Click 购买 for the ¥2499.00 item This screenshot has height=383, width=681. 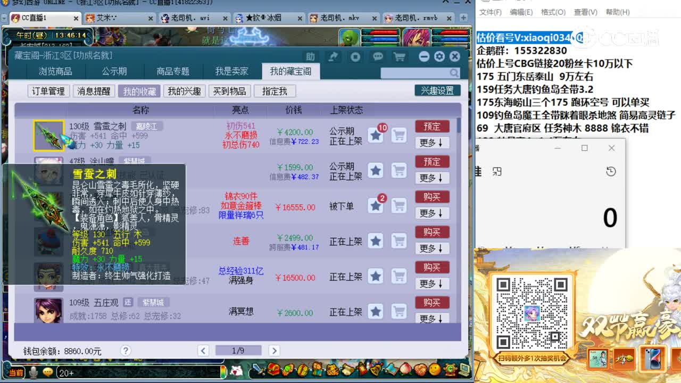pos(432,232)
